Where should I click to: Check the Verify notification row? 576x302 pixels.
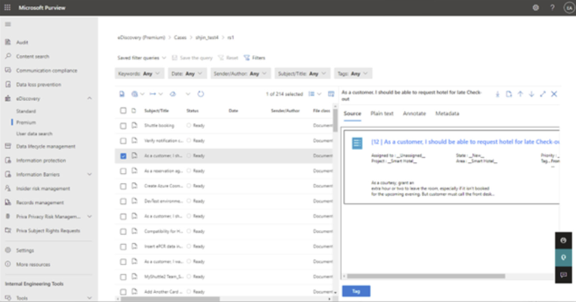click(123, 141)
